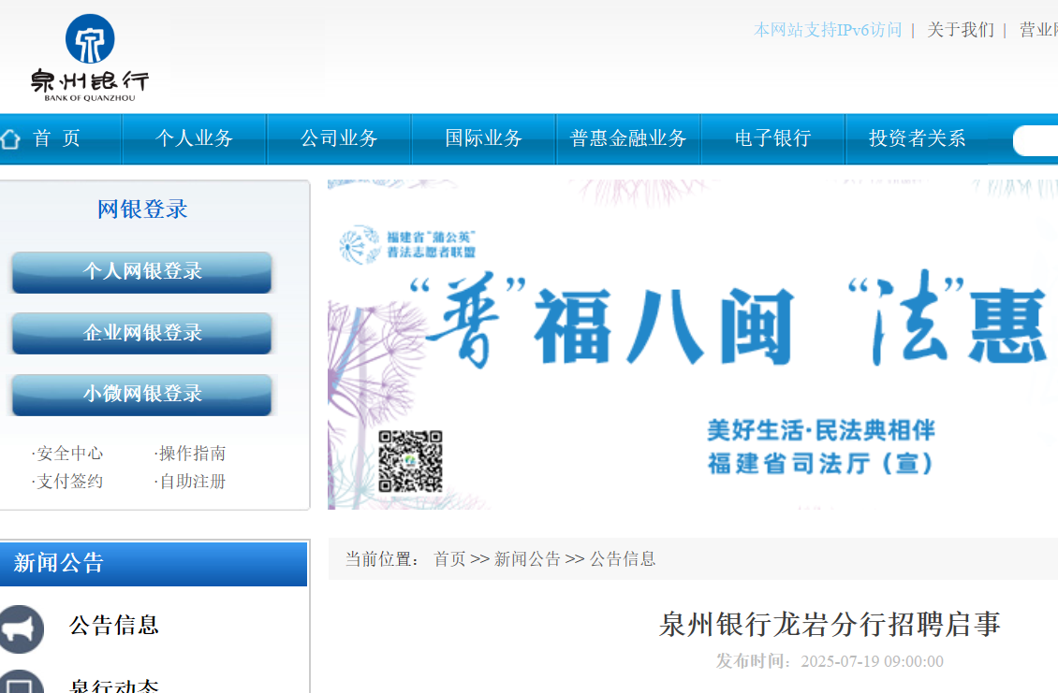Click 新闻公告 in the breadcrumb trail
The width and height of the screenshot is (1058, 693).
tap(527, 559)
